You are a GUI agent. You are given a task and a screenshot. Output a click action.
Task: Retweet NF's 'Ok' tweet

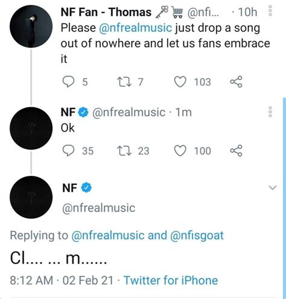[x=124, y=151]
